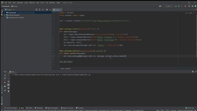Screen dimensions: 197x111
Task: Open the Edit menu
Action: (10, 3)
